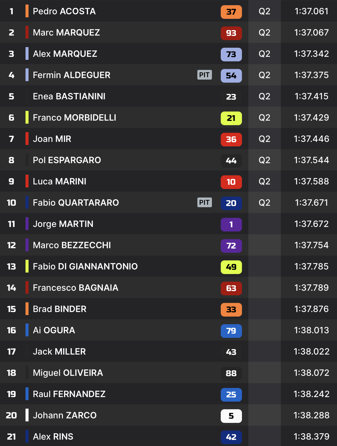Click PIT tag beside Fermin Aldeguer
This screenshot has width=337, height=446.
[204, 75]
